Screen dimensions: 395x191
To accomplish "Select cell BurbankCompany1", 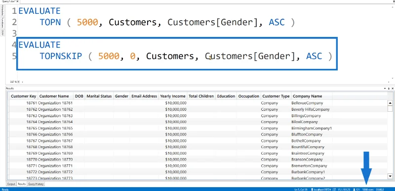I will pos(312,172).
